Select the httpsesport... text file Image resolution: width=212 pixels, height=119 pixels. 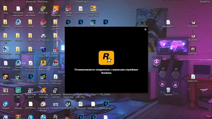point(168,23)
